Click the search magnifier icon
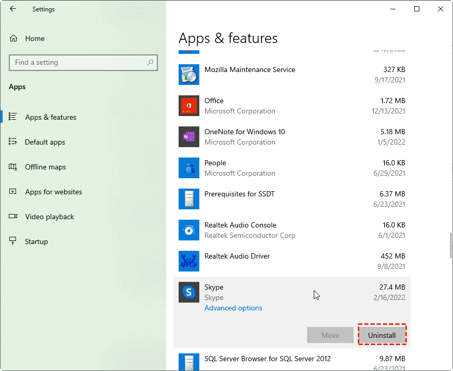This screenshot has width=453, height=371. (150, 63)
